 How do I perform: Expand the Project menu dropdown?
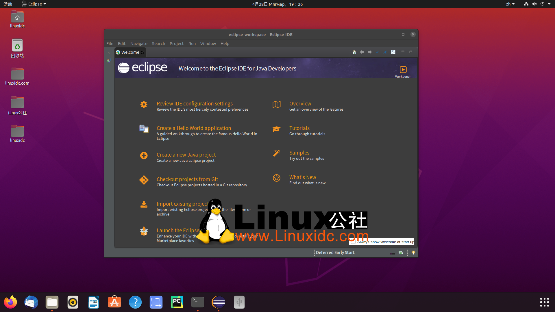pos(176,43)
